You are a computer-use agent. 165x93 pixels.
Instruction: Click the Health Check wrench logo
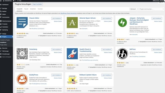[72, 54]
